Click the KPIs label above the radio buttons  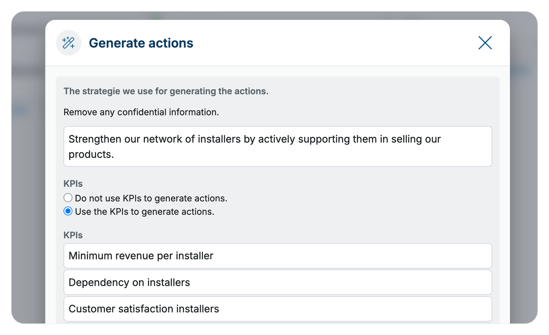73,184
